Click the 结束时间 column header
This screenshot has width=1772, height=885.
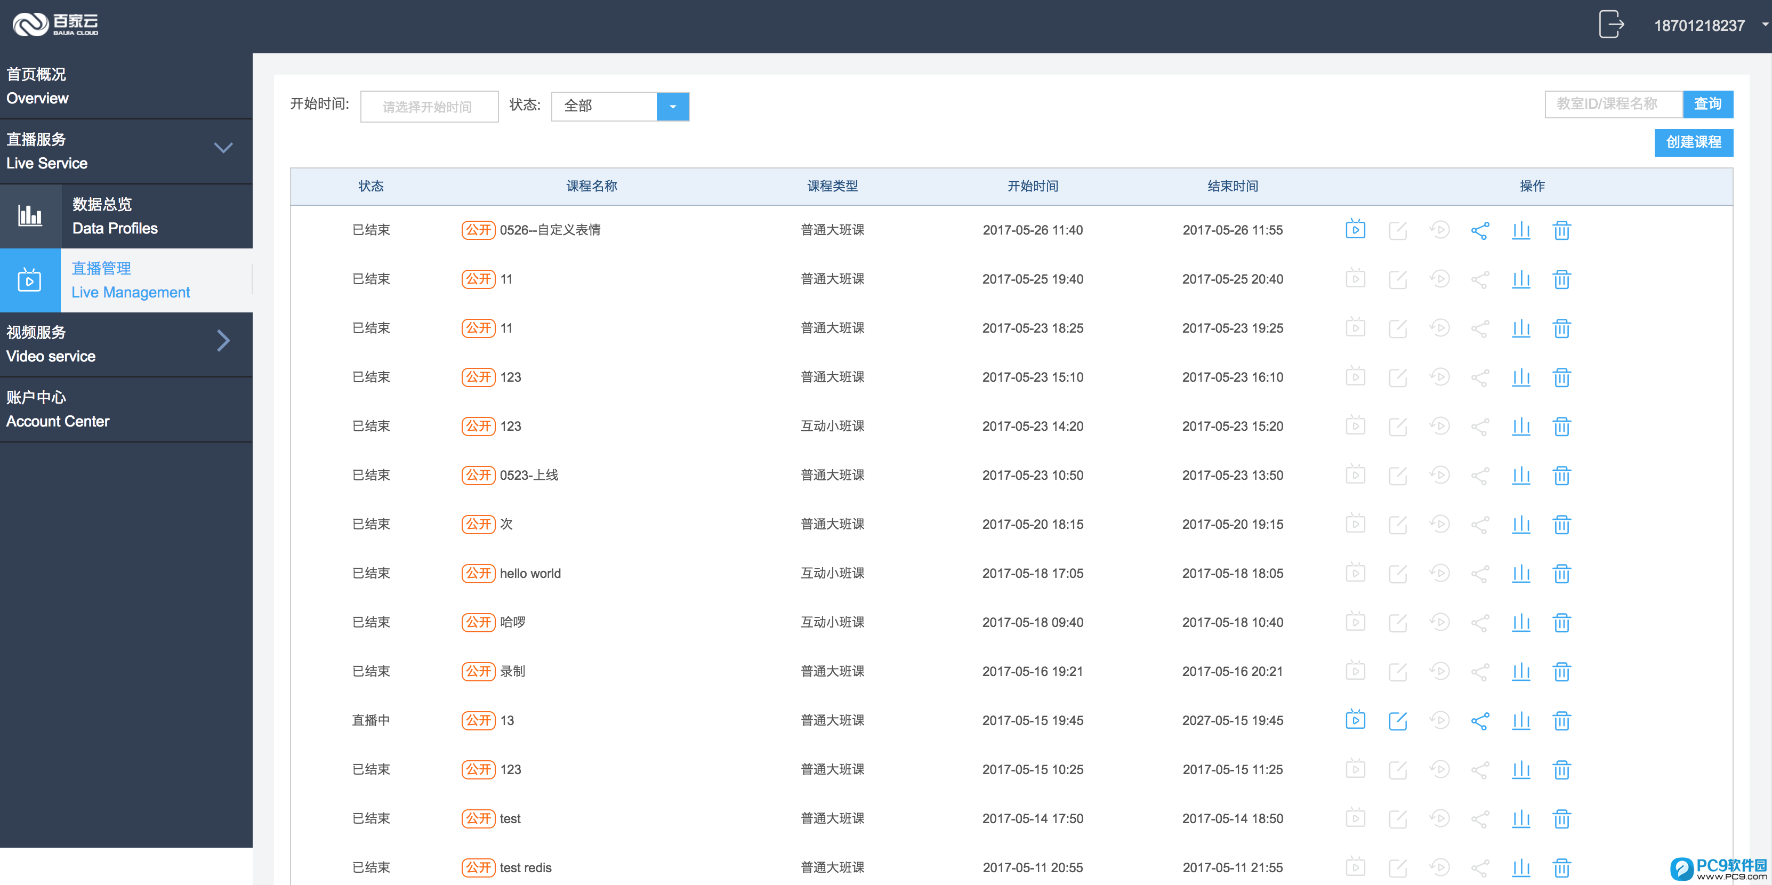click(x=1232, y=186)
